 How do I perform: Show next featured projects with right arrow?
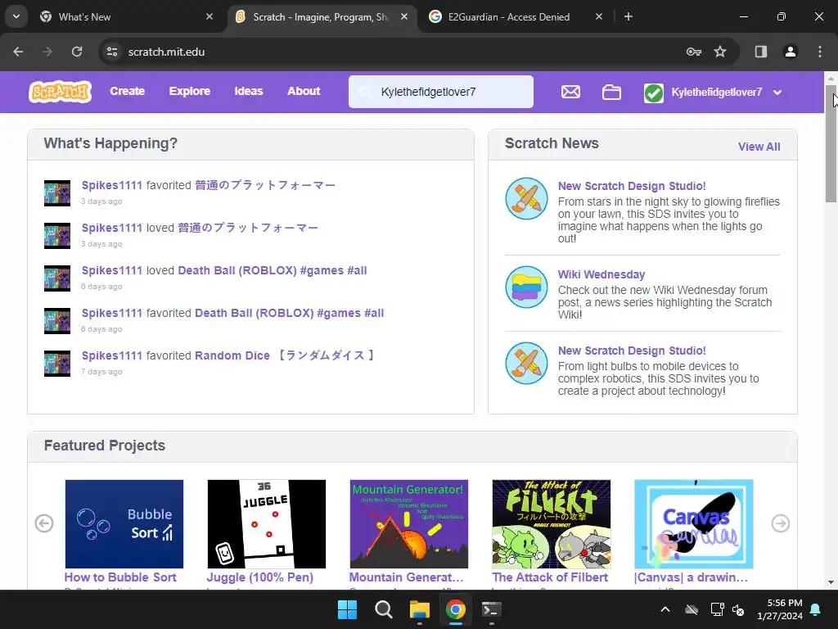[780, 523]
